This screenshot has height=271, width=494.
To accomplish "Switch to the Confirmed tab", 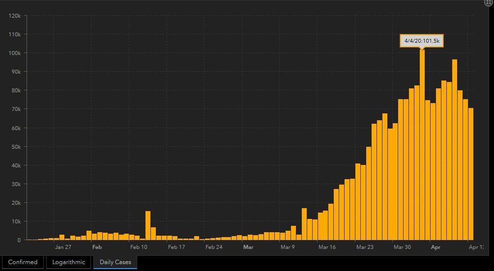I will point(23,262).
